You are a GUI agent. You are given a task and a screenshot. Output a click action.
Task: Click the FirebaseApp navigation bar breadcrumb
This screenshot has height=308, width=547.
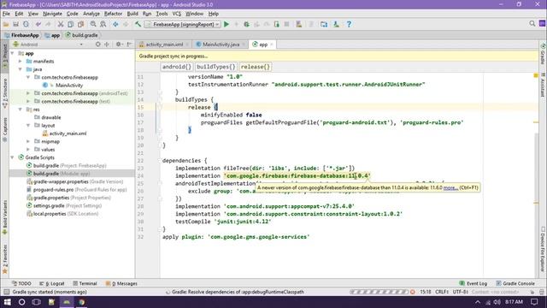coord(21,35)
